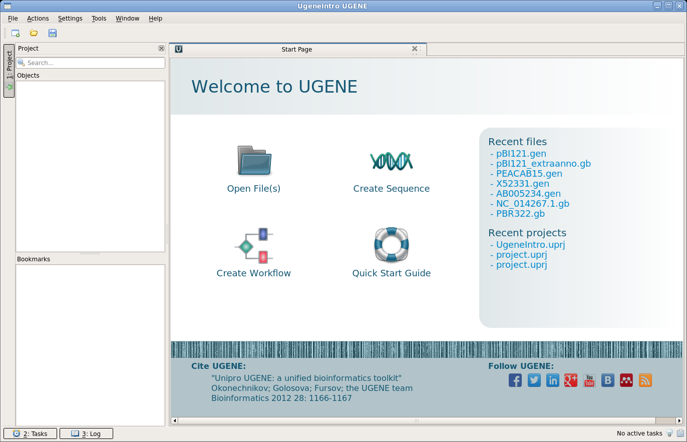
Task: Open UGENE LinkedIn page icon
Action: click(x=553, y=380)
